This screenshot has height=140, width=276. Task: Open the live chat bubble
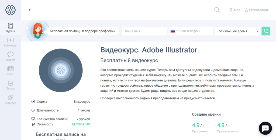(265, 128)
